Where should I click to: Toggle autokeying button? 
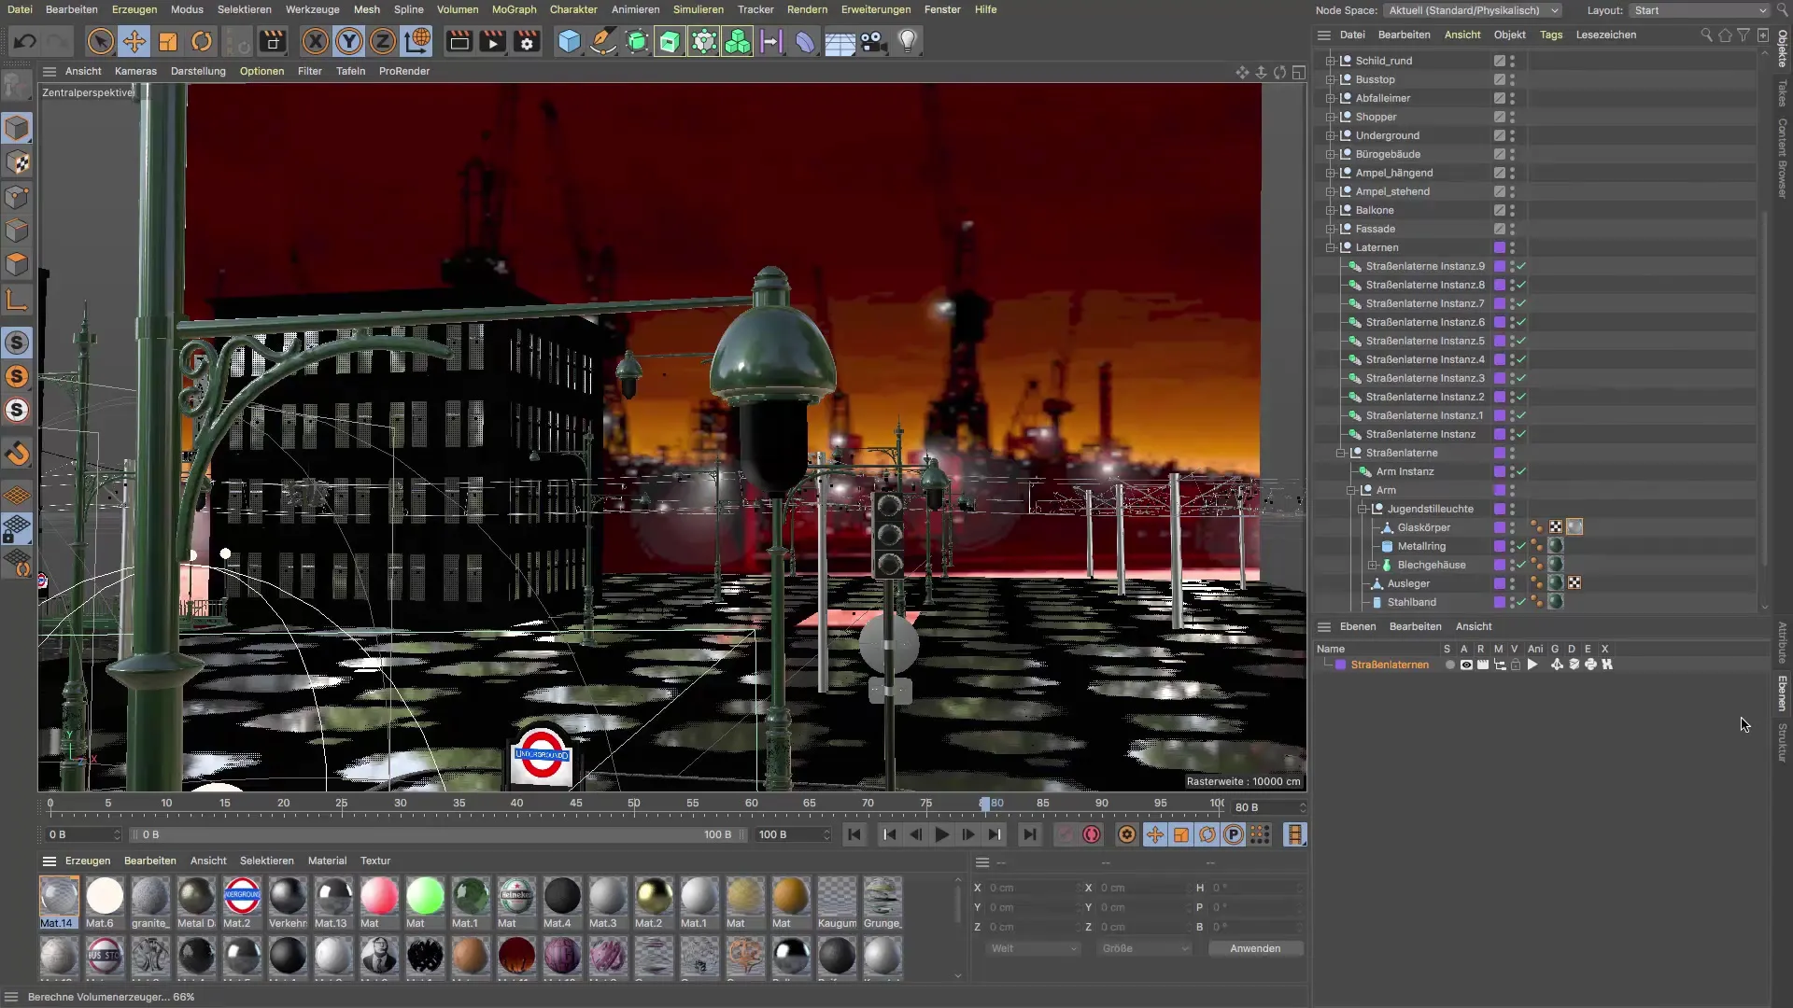[x=1092, y=834]
